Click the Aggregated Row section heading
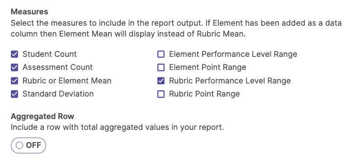Viewport: 349px width, 166px height. (x=42, y=116)
